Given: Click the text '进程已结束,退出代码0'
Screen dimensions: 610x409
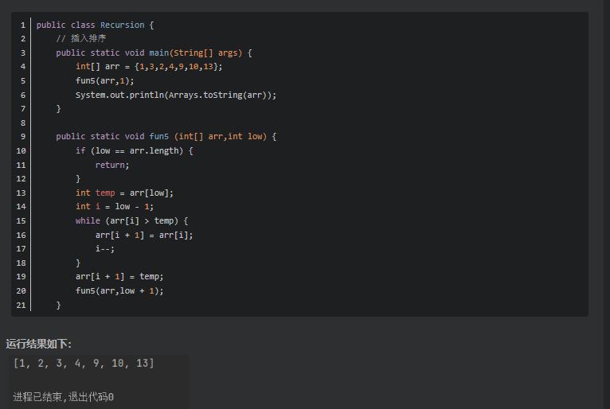Looking at the screenshot, I should pyautogui.click(x=64, y=397).
